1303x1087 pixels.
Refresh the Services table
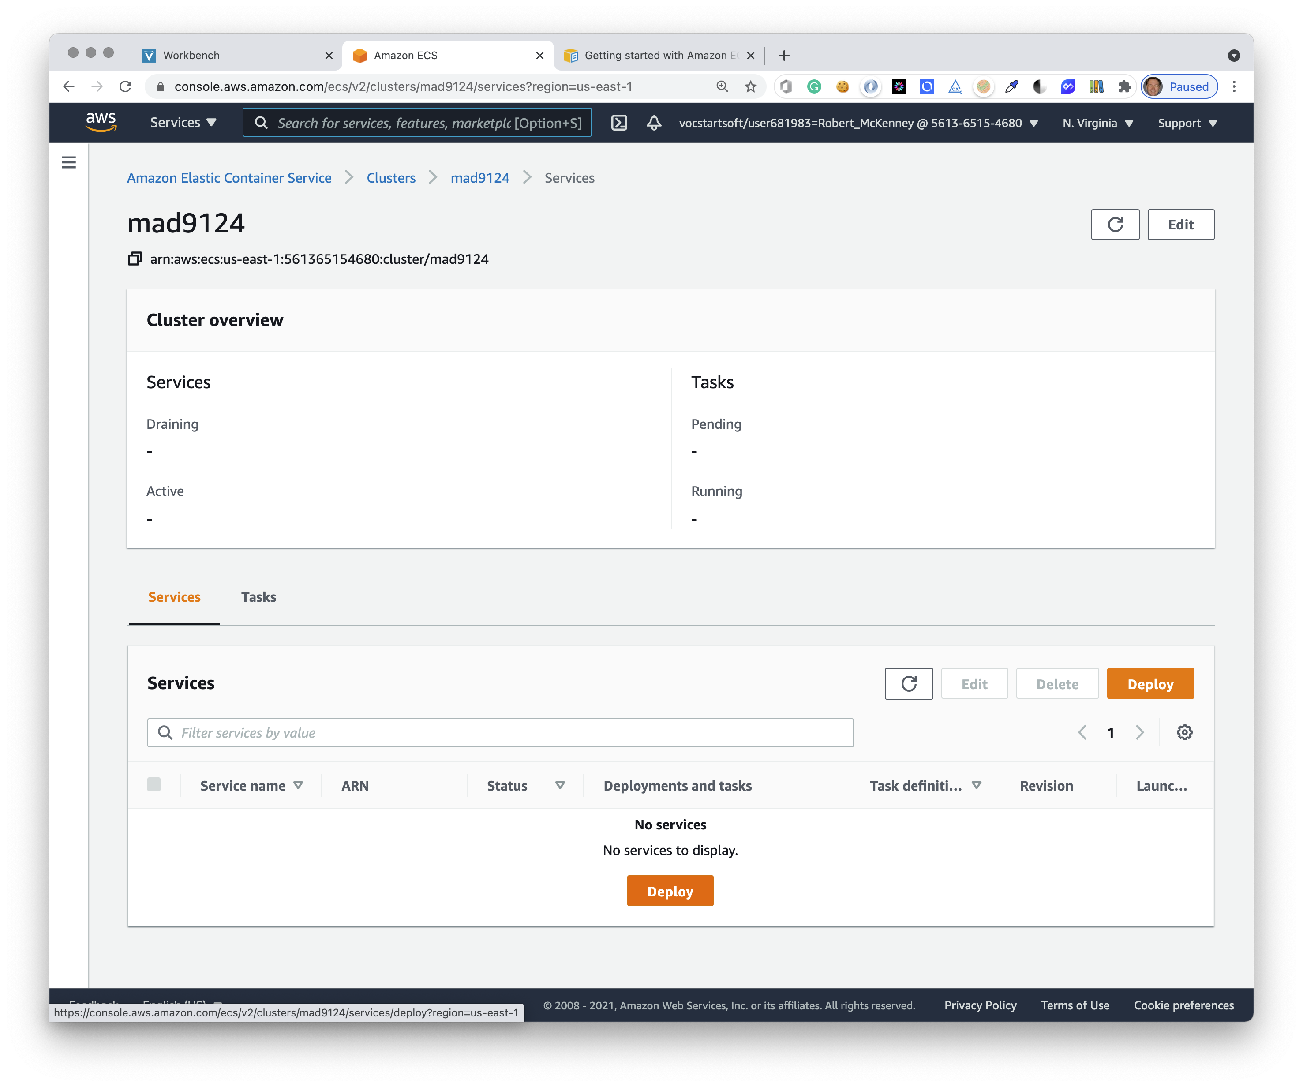(908, 684)
